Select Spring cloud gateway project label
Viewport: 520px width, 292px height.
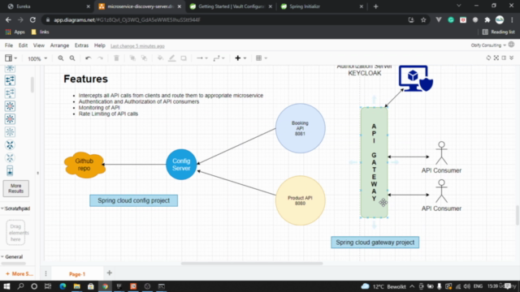point(375,243)
